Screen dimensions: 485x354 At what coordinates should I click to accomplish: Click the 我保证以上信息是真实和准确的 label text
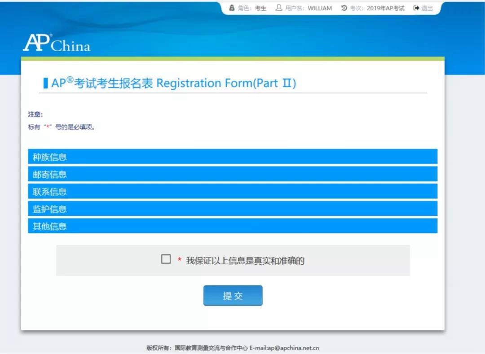(x=245, y=261)
